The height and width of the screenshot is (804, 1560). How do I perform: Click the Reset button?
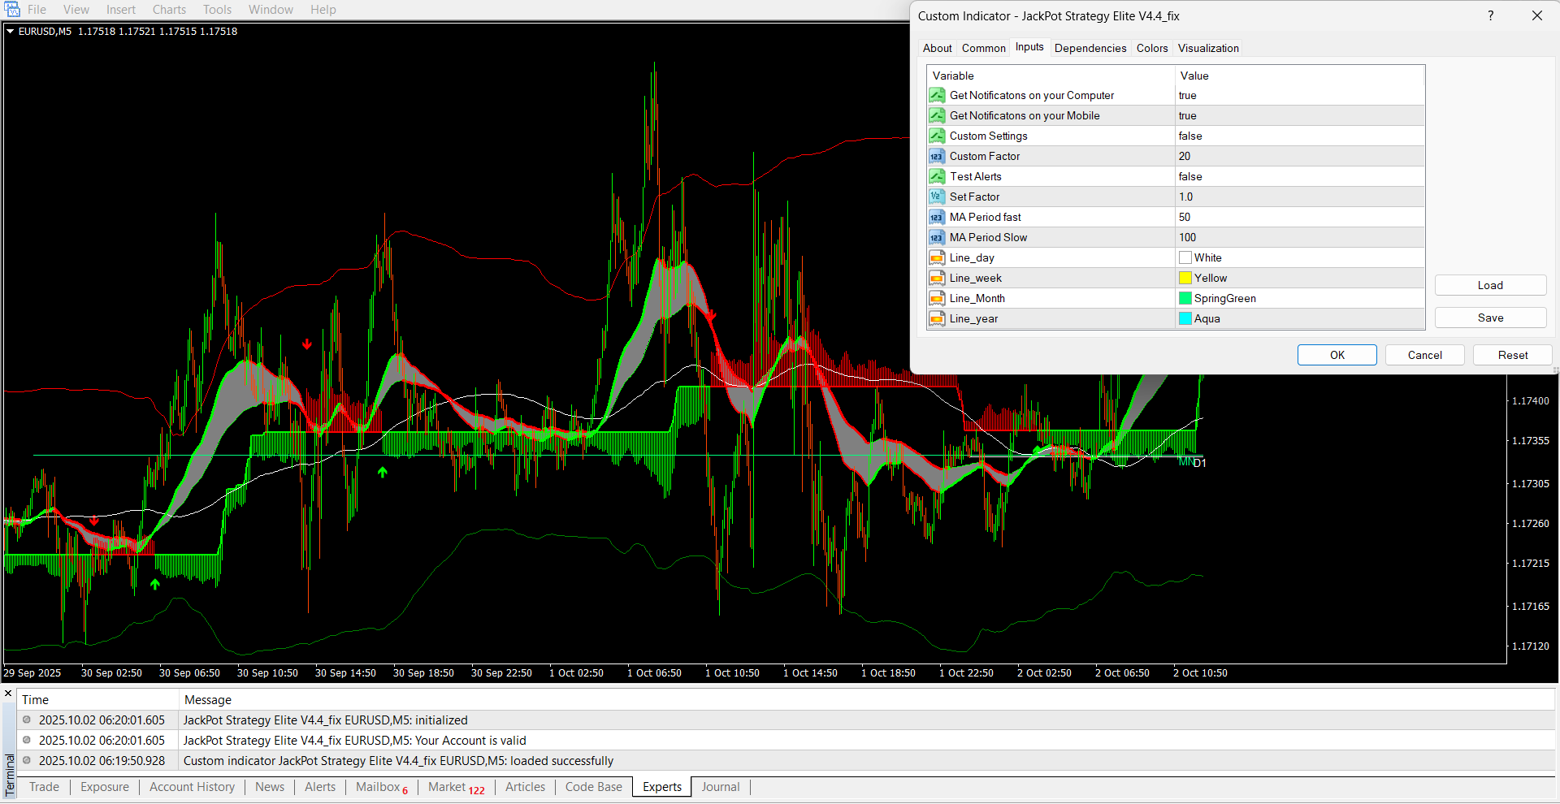[x=1512, y=356]
